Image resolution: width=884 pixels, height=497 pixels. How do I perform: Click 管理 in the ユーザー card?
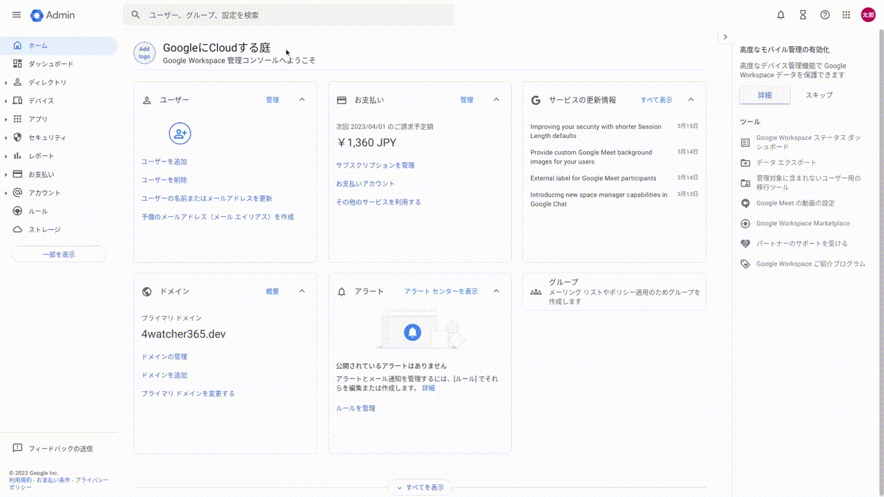point(273,100)
